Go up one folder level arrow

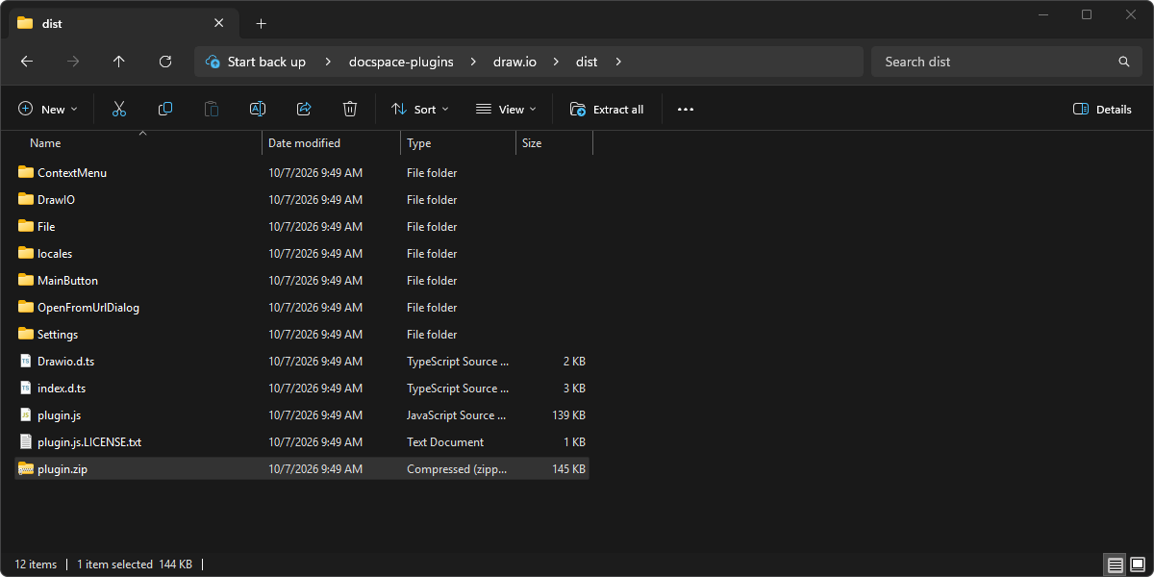[119, 62]
